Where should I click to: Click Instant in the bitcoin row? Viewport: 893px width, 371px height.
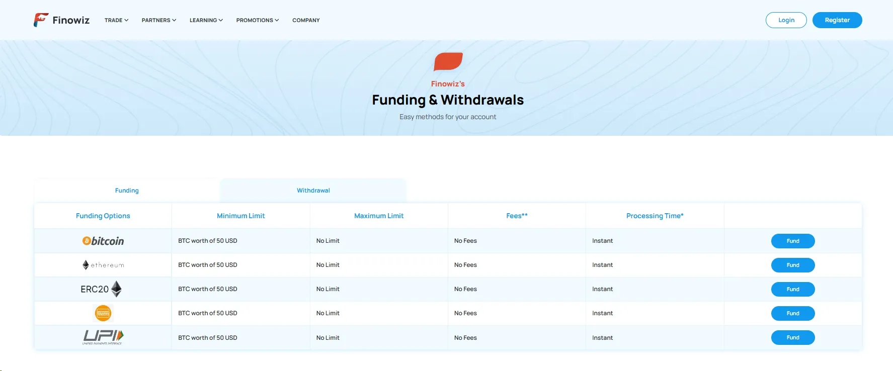pos(603,241)
